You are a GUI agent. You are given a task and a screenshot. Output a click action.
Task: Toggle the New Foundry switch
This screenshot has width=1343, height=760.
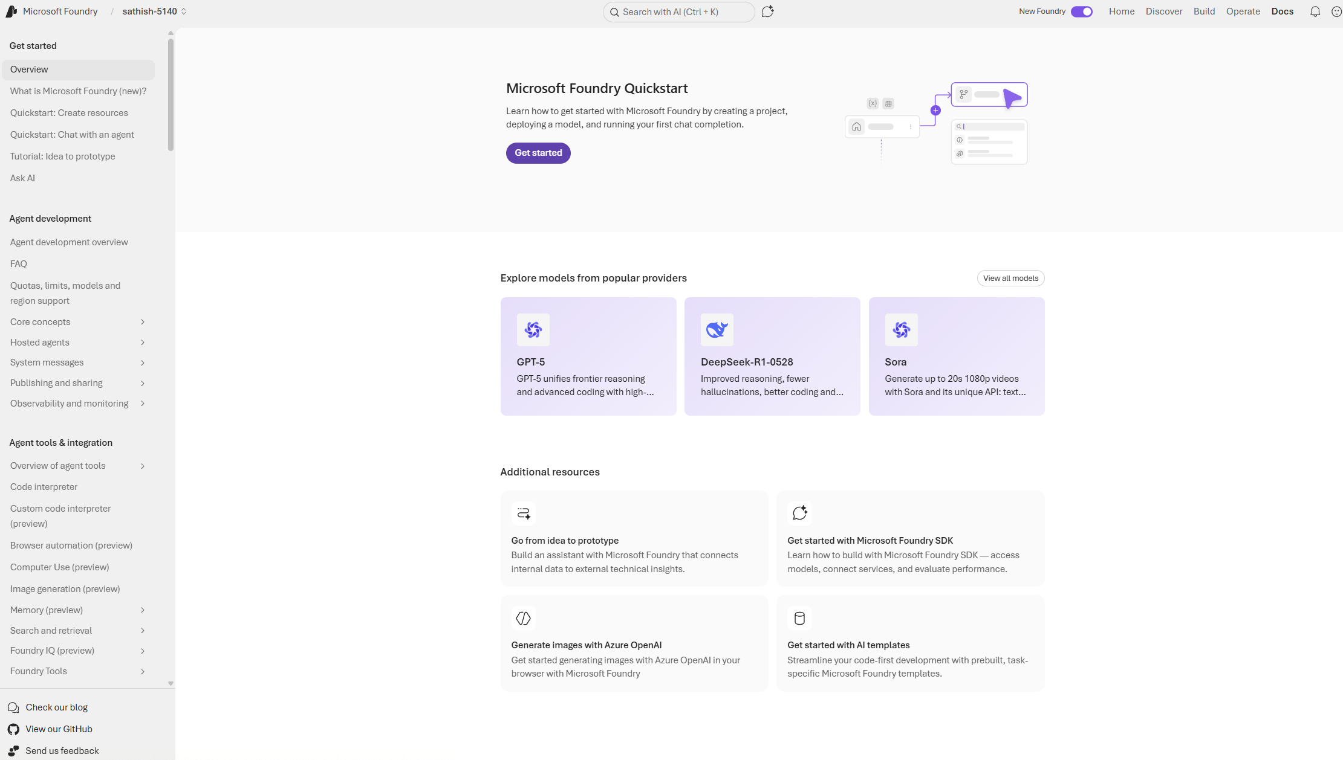coord(1081,11)
